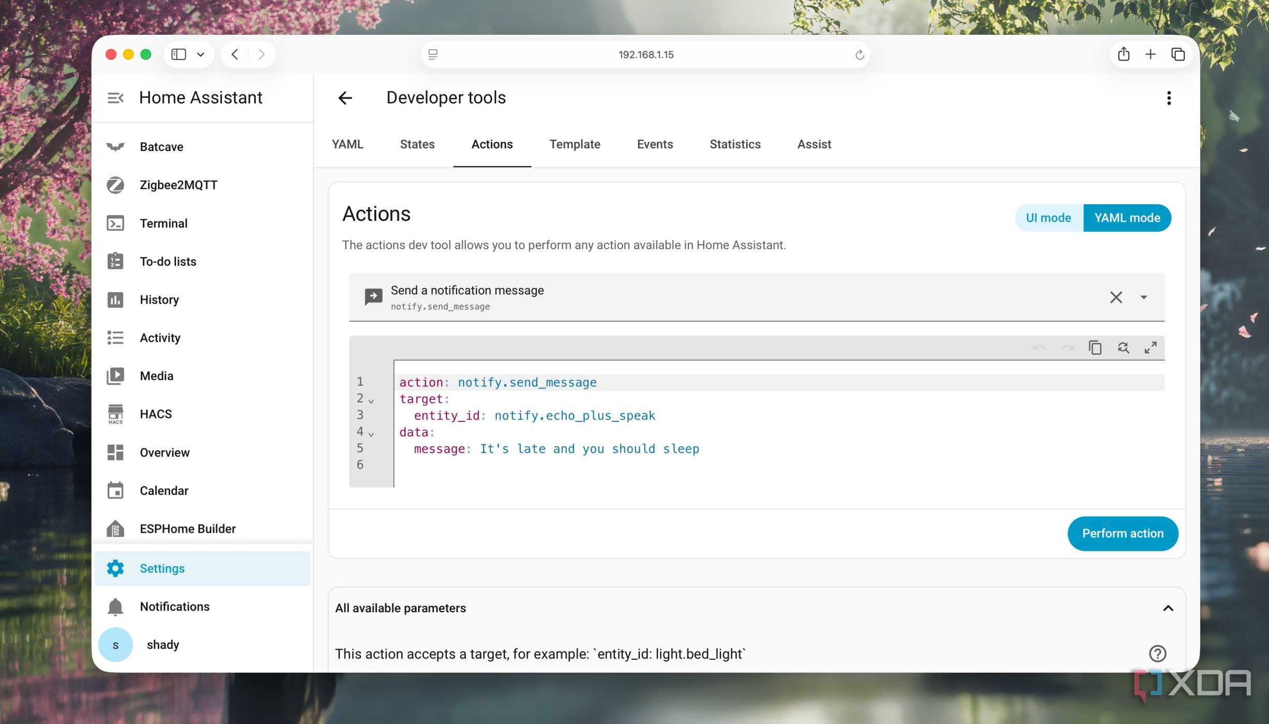Open Settings in the sidebar
The width and height of the screenshot is (1269, 724).
click(202, 568)
